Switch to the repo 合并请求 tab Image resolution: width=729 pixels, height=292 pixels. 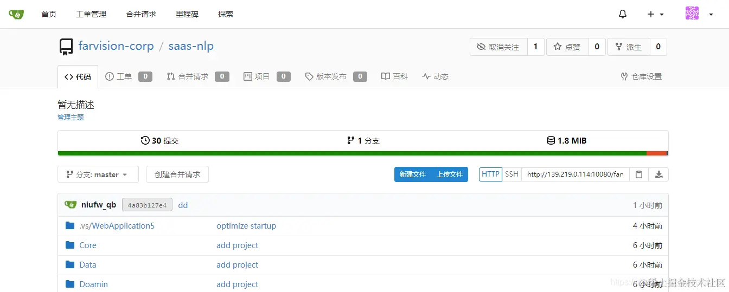point(197,76)
